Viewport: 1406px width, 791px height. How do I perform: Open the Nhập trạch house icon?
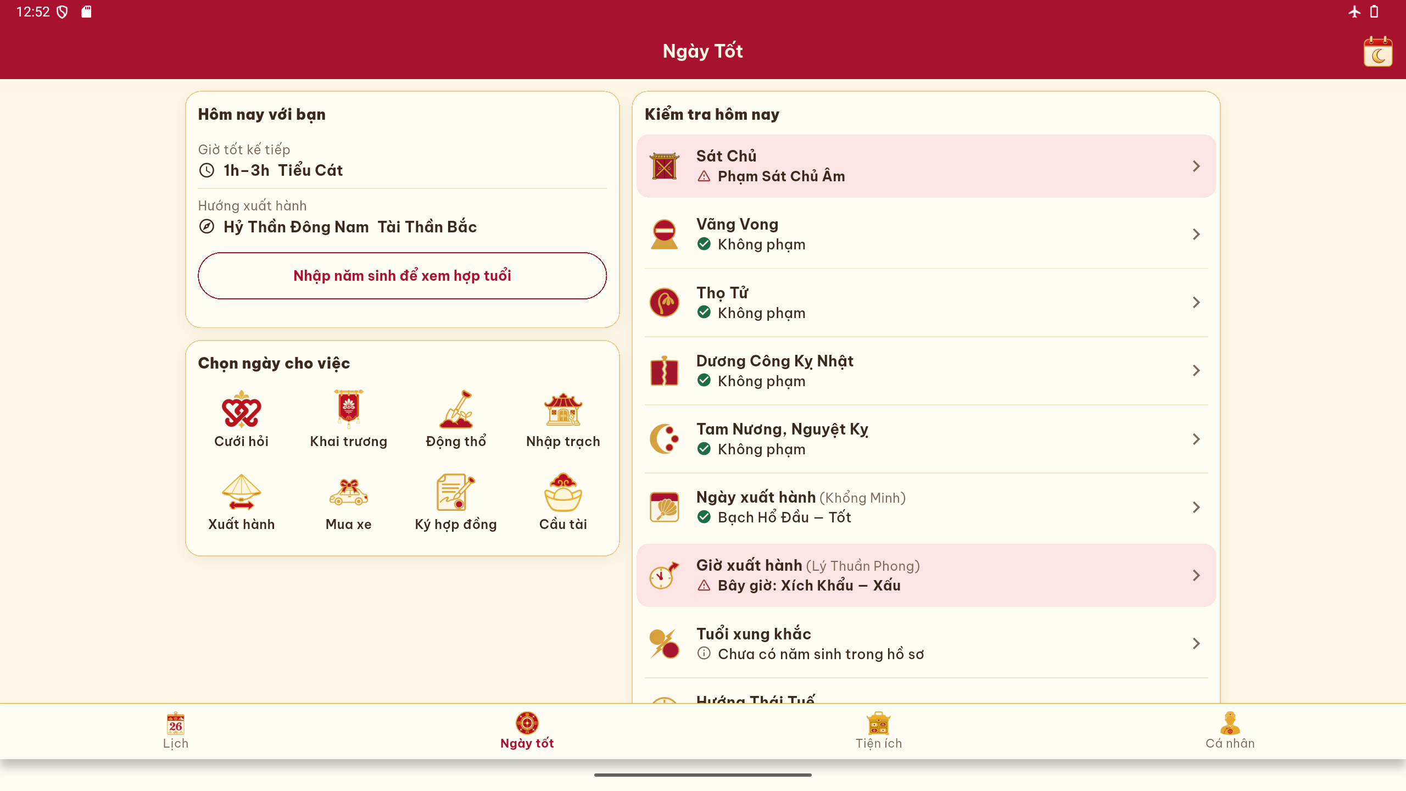pyautogui.click(x=563, y=409)
